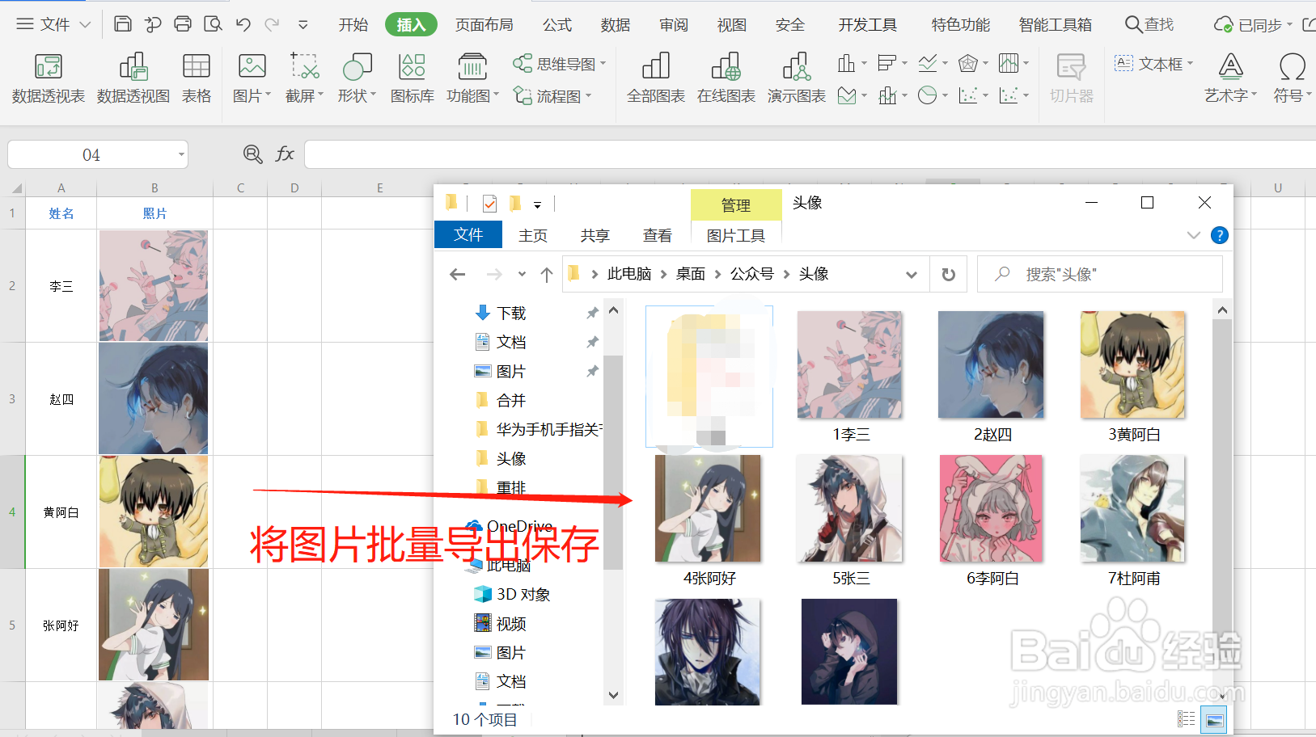The width and height of the screenshot is (1316, 737).
Task: Select cell A2 containing 李三
Action: [x=61, y=286]
